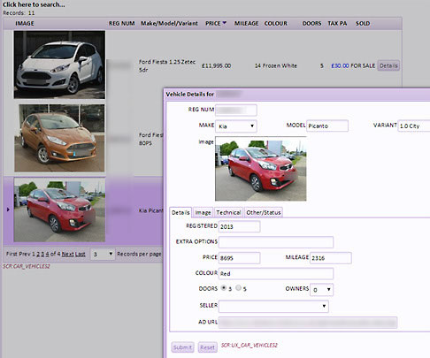
Task: Click the Reset button
Action: tap(207, 347)
